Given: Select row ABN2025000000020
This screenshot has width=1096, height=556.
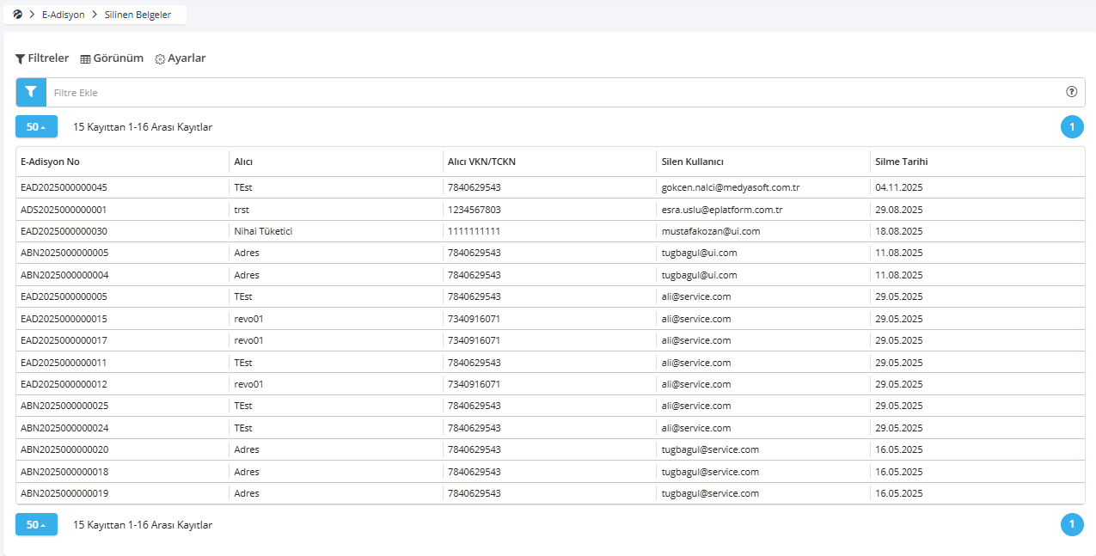Looking at the screenshot, I should coord(550,449).
